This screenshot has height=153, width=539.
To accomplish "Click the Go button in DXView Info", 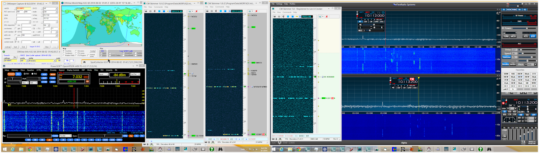I will (15, 57).
